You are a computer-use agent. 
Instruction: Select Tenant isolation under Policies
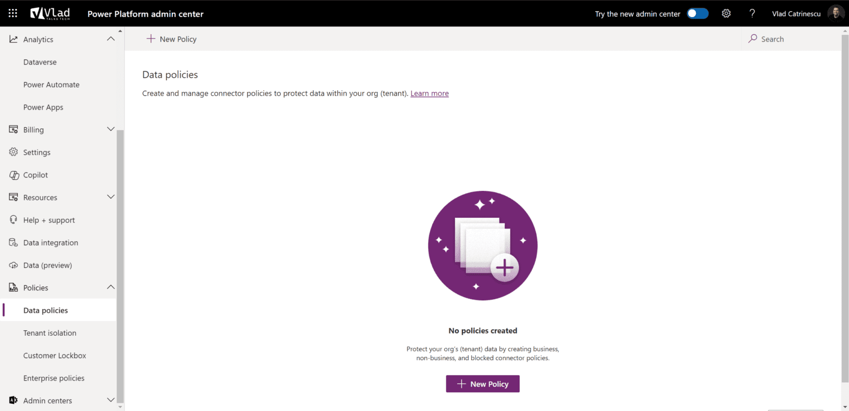pyautogui.click(x=50, y=332)
